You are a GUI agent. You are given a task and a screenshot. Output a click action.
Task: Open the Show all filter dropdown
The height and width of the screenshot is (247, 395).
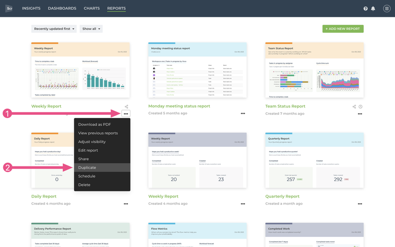[x=91, y=29]
